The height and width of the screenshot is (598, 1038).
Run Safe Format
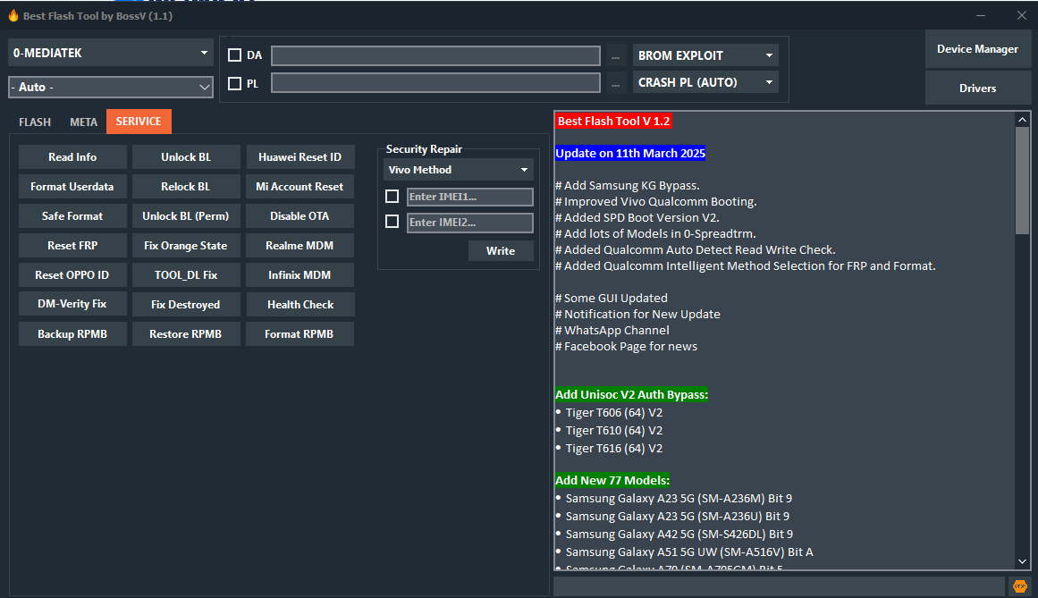72,215
